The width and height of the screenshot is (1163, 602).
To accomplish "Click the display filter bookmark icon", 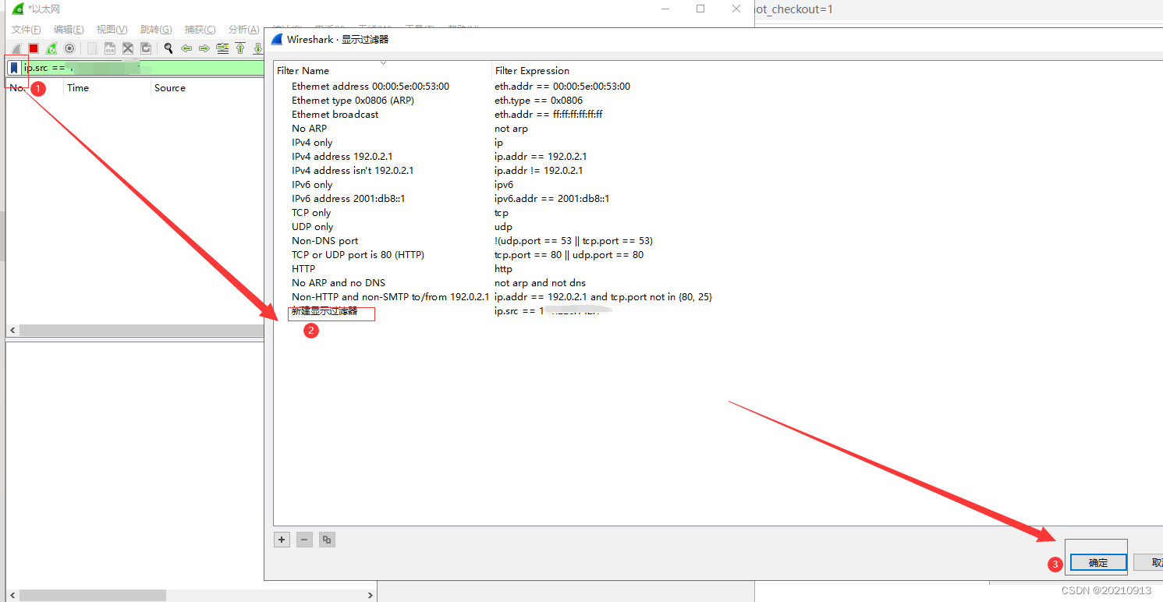I will (13, 68).
